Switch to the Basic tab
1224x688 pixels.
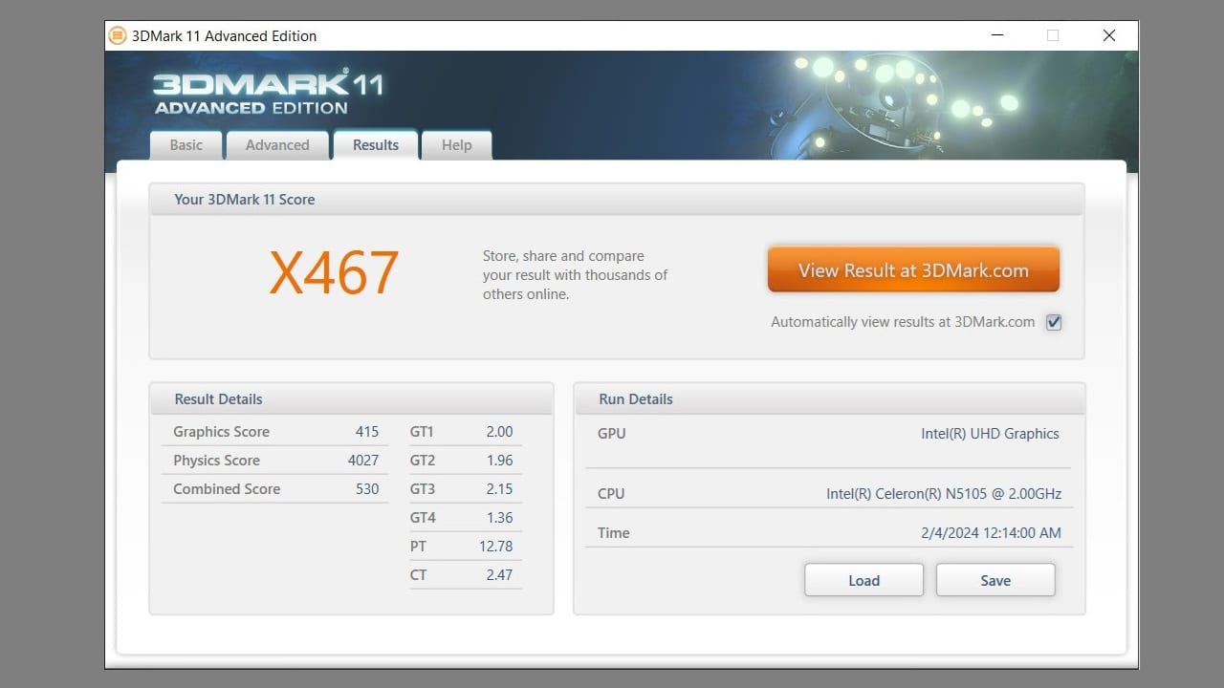(186, 145)
